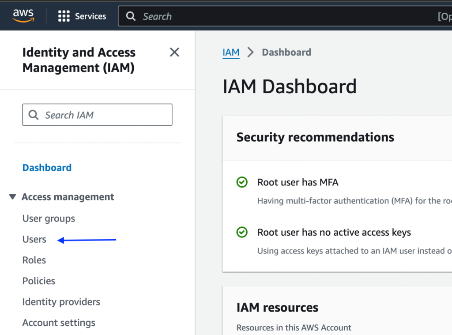Click the breadcrumb chevron after IAM
The image size is (452, 335).
click(250, 52)
